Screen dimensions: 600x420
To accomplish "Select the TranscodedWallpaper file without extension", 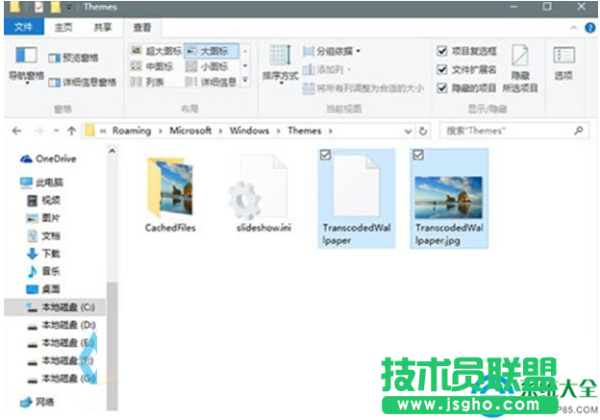I will pyautogui.click(x=357, y=199).
